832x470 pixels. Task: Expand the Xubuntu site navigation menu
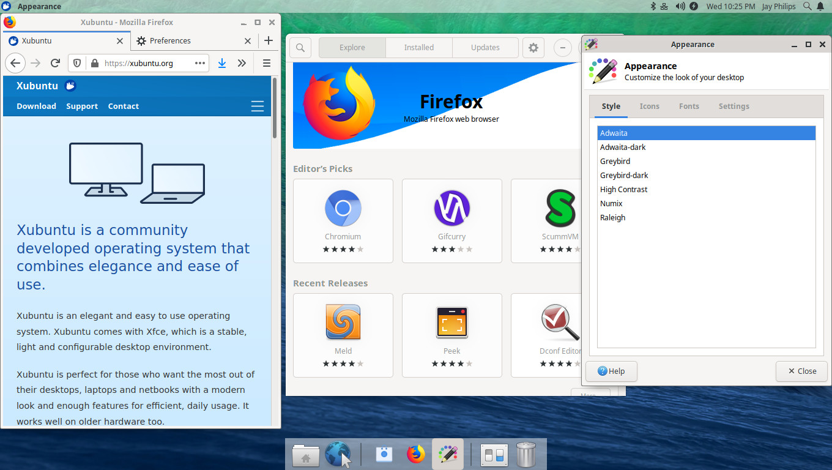pyautogui.click(x=258, y=106)
